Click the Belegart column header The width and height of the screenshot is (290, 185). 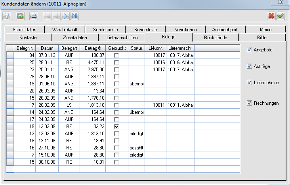tap(69, 48)
